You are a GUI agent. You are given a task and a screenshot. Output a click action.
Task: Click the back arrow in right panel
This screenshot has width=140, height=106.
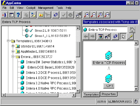(x=86, y=36)
